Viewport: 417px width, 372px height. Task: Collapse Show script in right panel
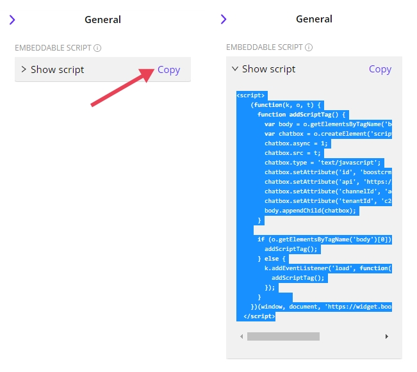coord(264,69)
